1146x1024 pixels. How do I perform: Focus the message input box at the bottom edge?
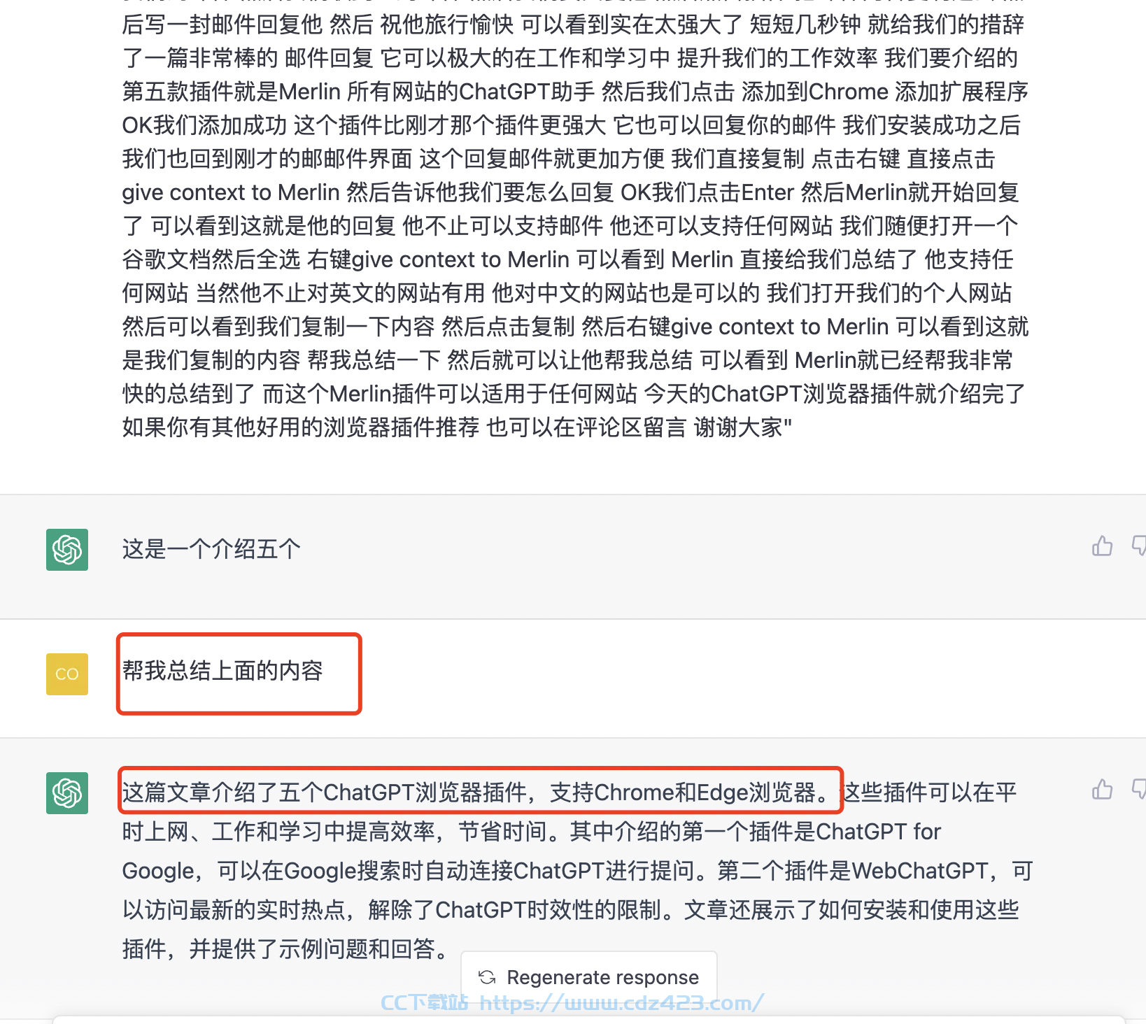[589, 1020]
